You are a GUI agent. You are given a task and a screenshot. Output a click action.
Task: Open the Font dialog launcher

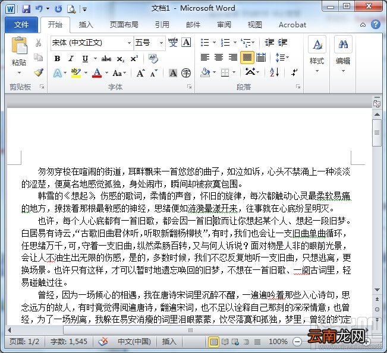coord(189,87)
